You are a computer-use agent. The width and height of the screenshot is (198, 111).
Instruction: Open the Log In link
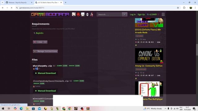133,14
